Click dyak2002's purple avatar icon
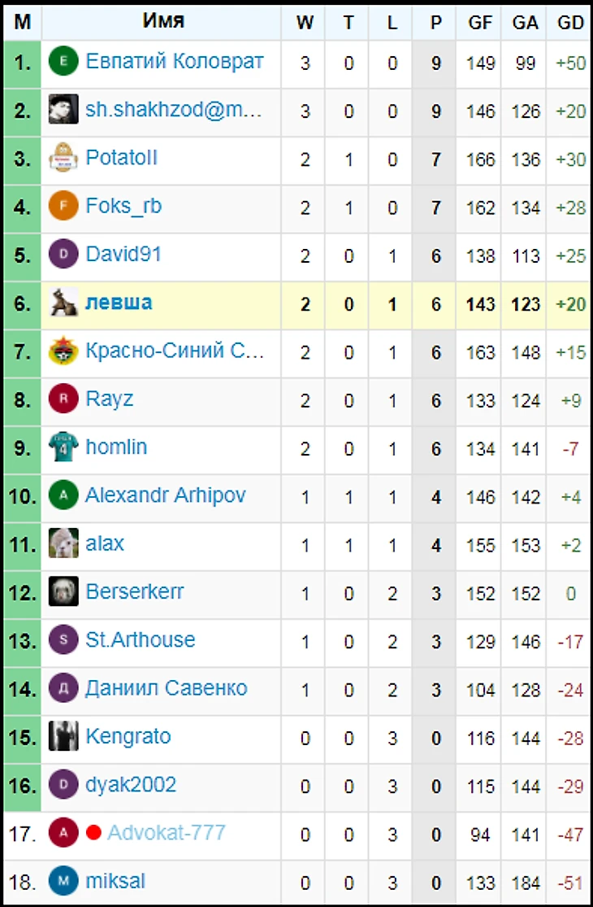Viewport: 593px width, 907px height. pyautogui.click(x=63, y=785)
